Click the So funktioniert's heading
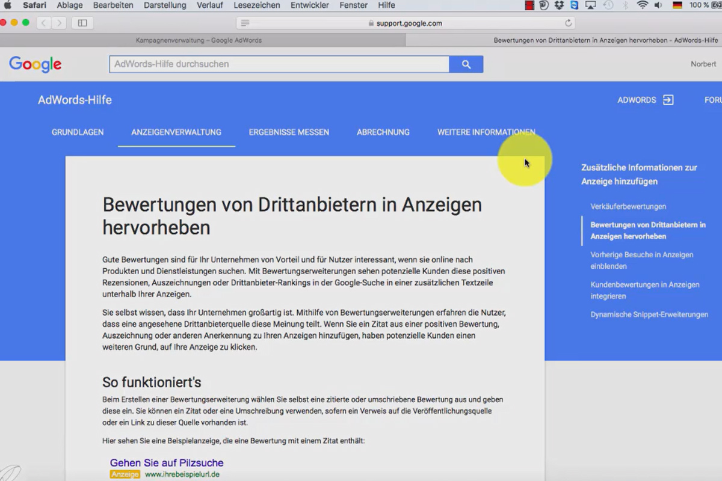The width and height of the screenshot is (722, 481). (x=152, y=382)
